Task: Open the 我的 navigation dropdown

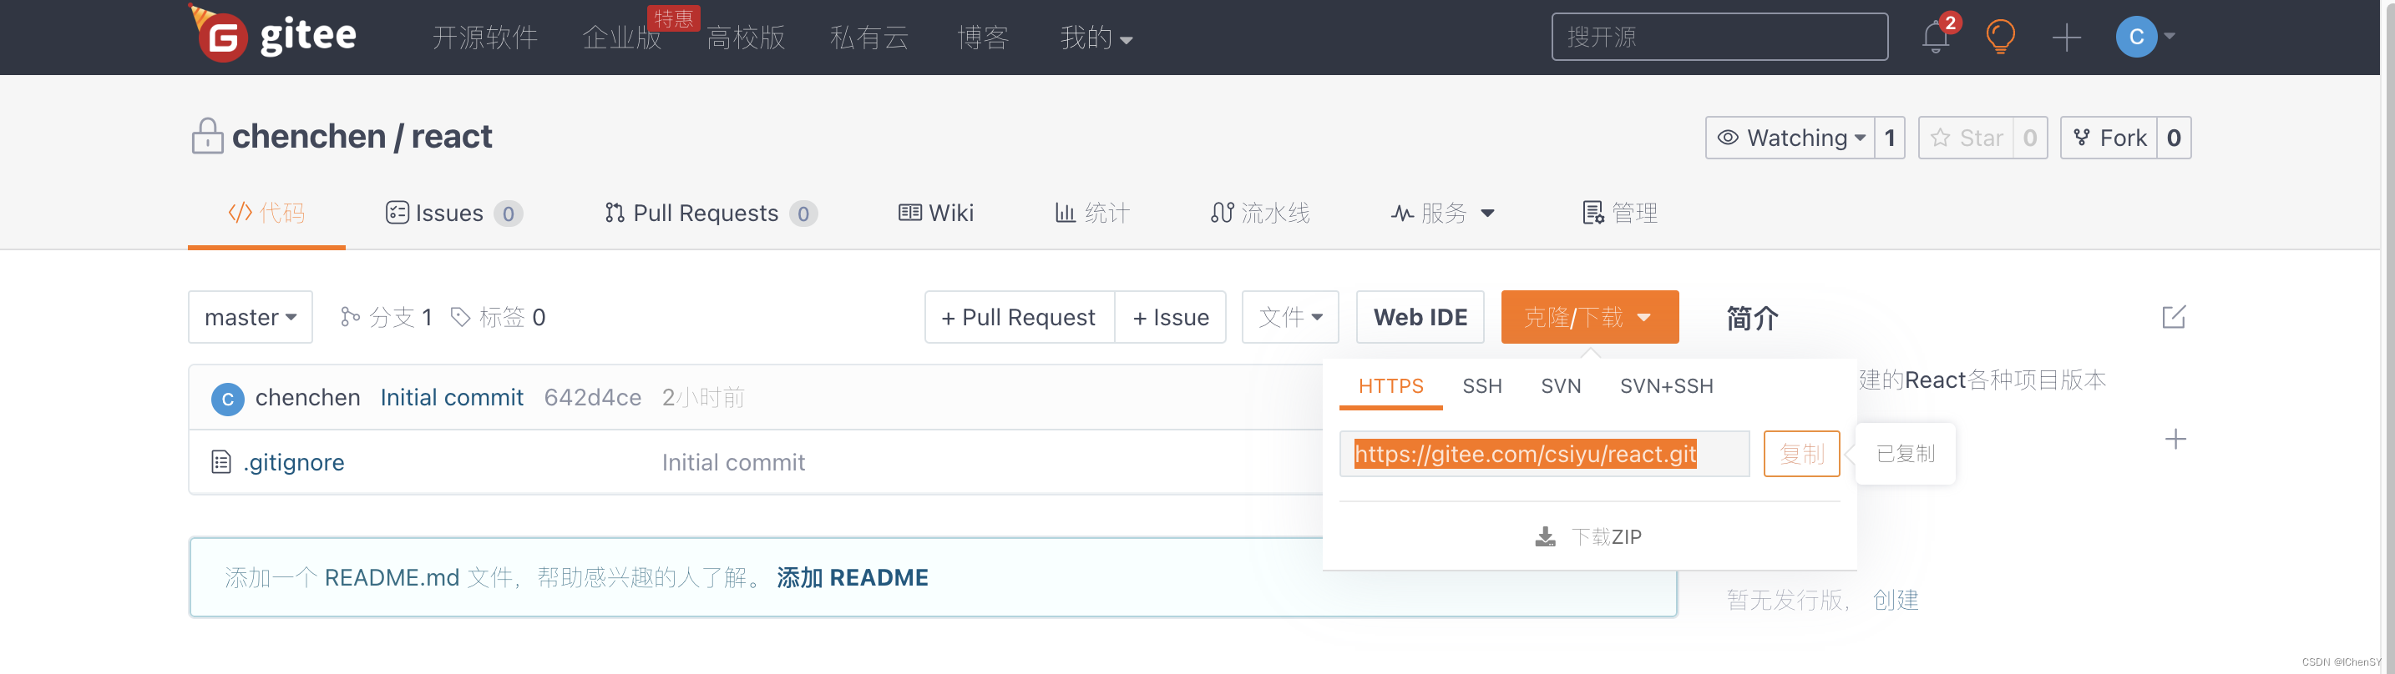Action: [1096, 38]
